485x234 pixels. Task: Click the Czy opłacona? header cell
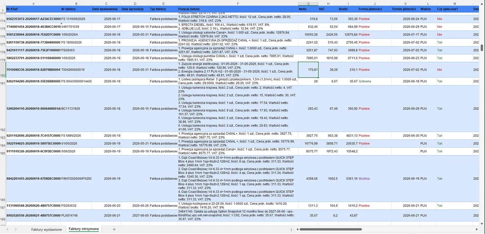[x=455, y=9]
